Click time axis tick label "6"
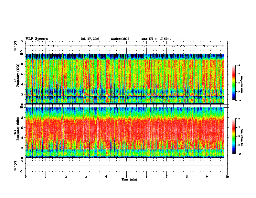This screenshot has width=256, height=198. tap(147, 177)
